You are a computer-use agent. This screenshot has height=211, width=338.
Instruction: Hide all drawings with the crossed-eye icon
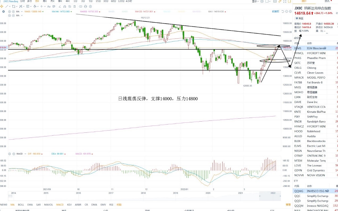69,6
